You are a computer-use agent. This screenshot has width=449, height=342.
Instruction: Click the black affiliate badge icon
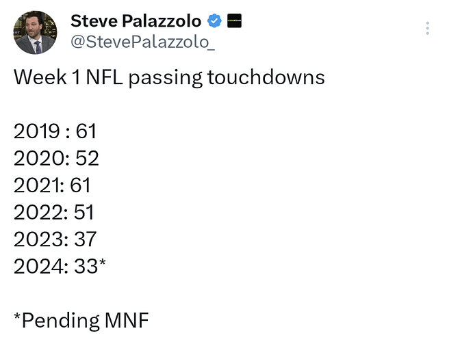[x=233, y=21]
